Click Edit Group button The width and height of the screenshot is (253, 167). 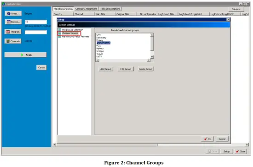click(126, 69)
